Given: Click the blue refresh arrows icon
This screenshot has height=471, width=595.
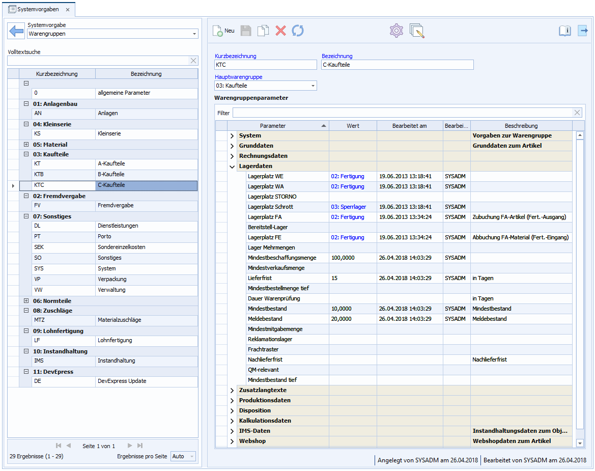Looking at the screenshot, I should [298, 31].
